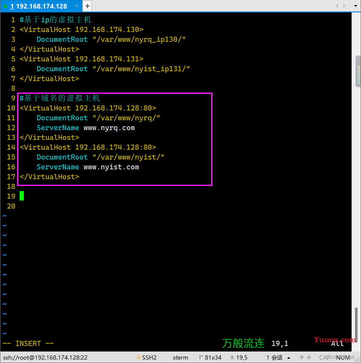Click the status bar down arrow icon

309,357
